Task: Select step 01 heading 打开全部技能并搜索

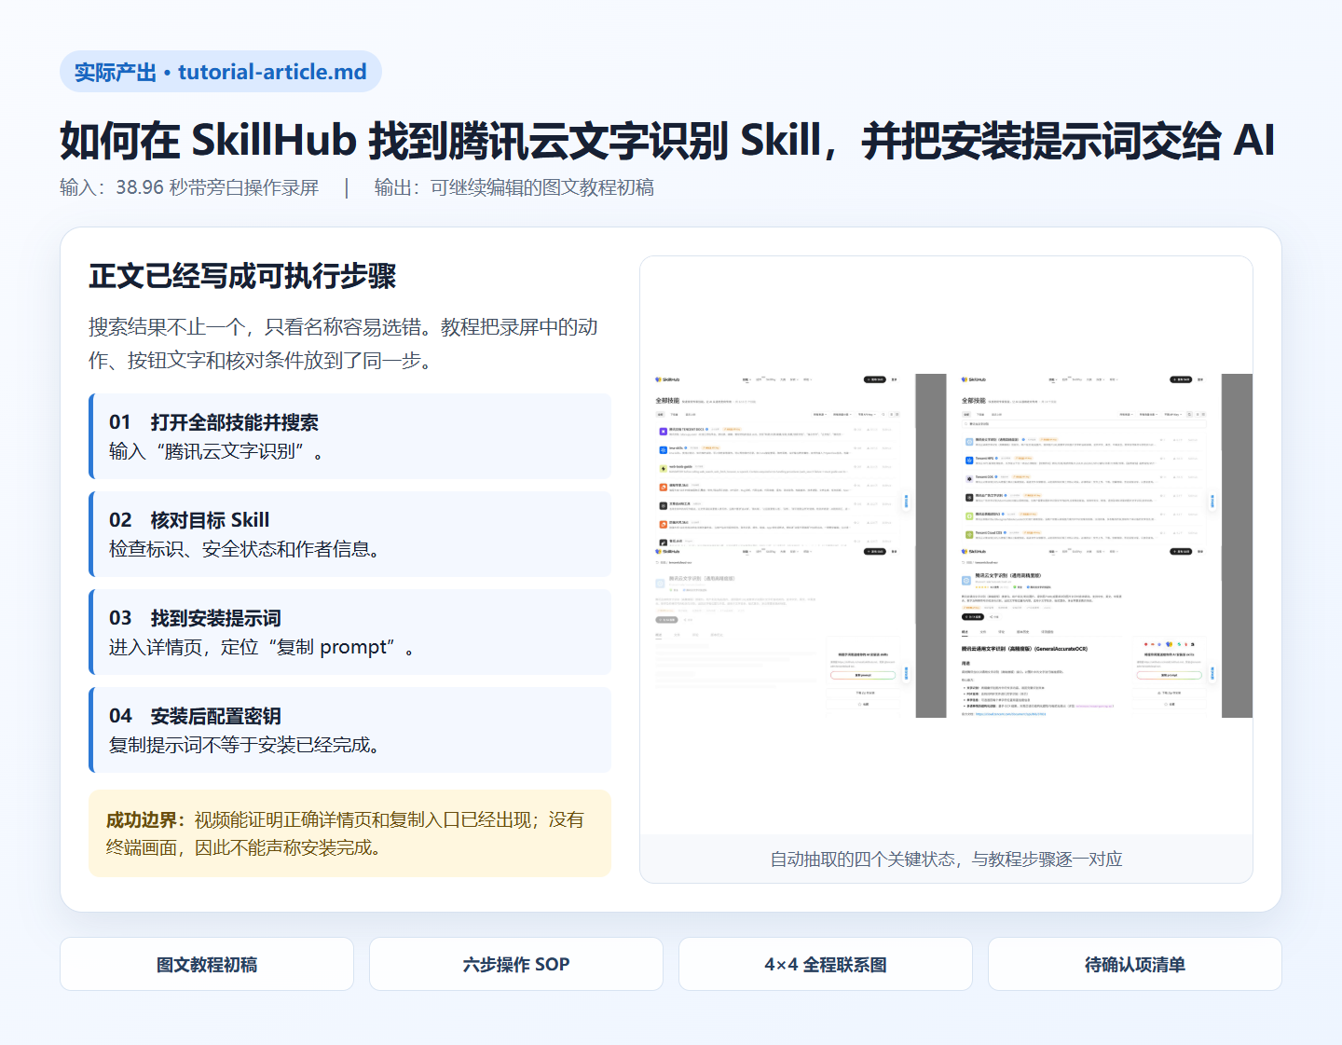Action: coord(235,422)
